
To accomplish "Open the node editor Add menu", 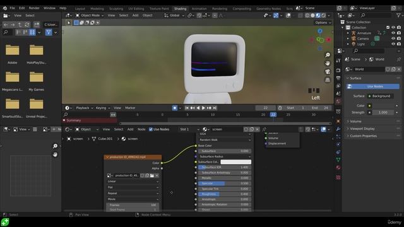I will pos(131,129).
